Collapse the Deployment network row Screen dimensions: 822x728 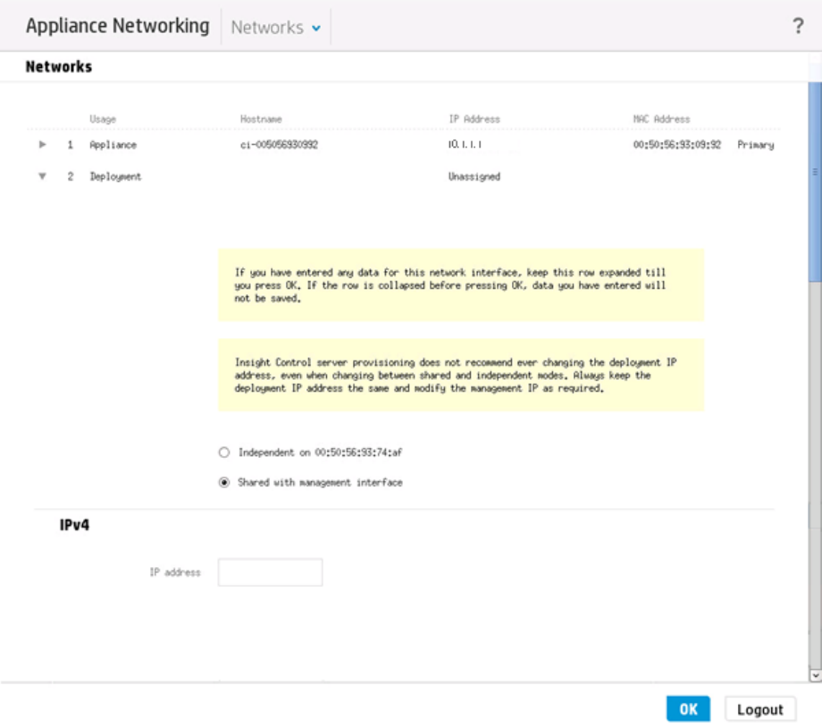pos(42,176)
